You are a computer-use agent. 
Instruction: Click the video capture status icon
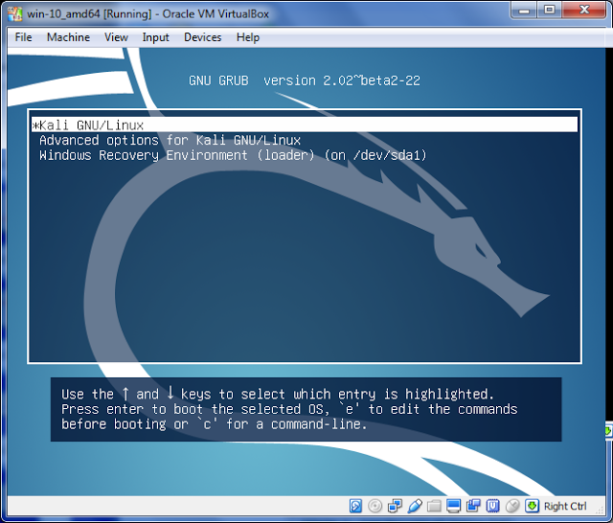(x=473, y=506)
